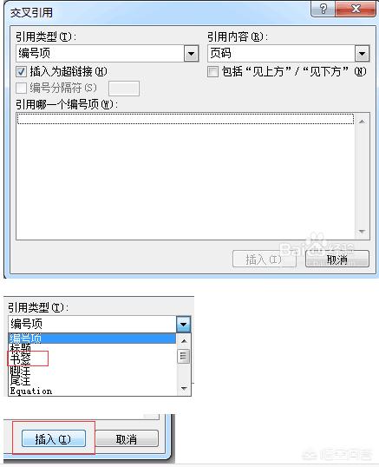Enable 包括“见上方”/“见下方” checkbox
This screenshot has width=379, height=467.
coord(212,71)
